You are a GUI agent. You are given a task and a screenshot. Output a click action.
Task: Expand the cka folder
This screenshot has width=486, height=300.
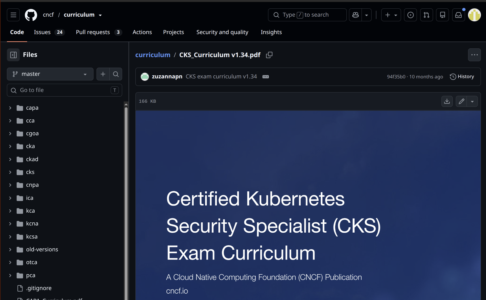10,146
